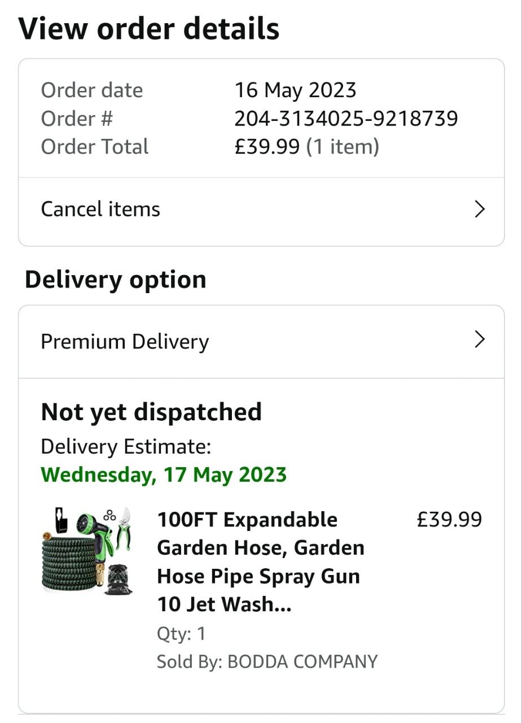Click the Delivery option section heading
The height and width of the screenshot is (723, 522).
pyautogui.click(x=116, y=280)
